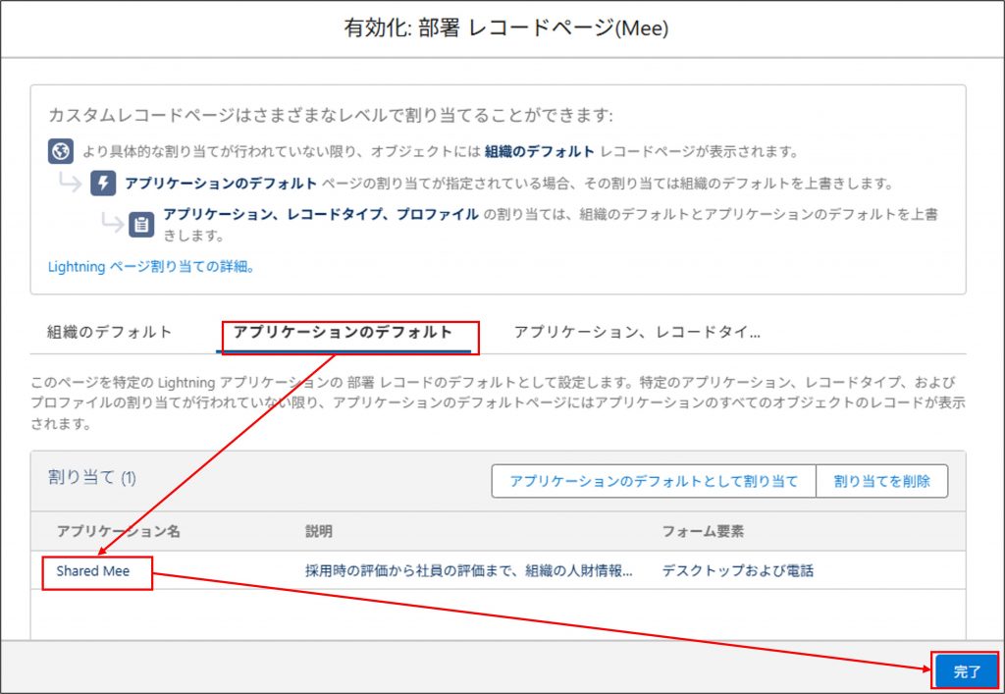1005x694 pixels.
Task: Click the nested arrow before the lightning icon
Action: click(71, 185)
